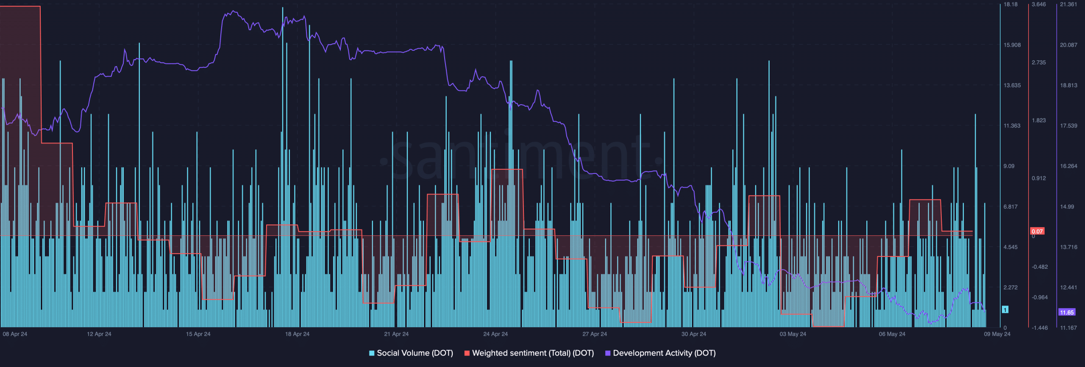Viewport: 1085px width, 367px height.
Task: Click the 06 May 24 date label
Action: pyautogui.click(x=892, y=334)
